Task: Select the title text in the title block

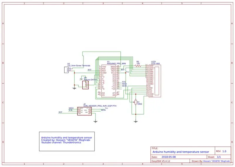Action: [x=181, y=152]
